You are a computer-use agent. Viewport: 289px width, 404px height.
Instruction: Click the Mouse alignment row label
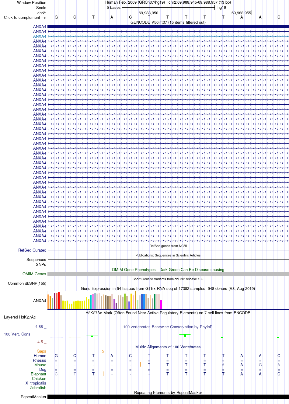coord(40,365)
